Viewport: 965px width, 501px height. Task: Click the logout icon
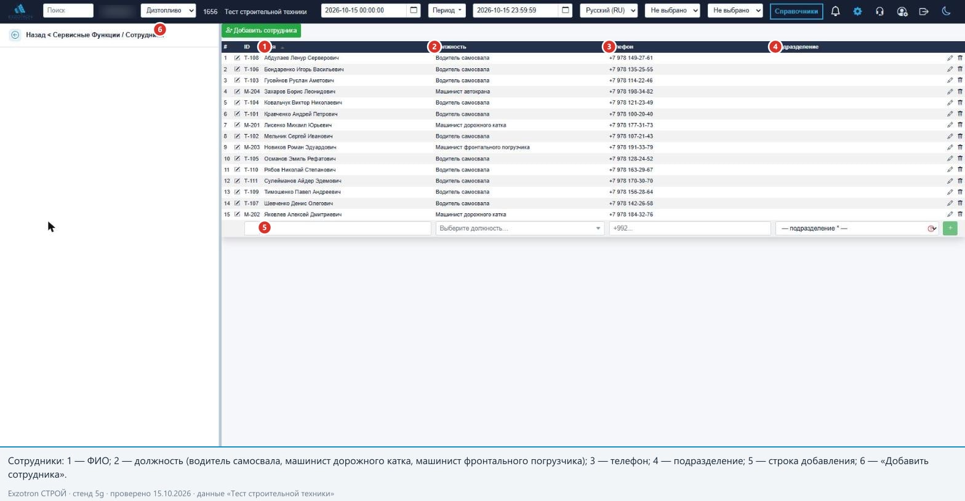click(x=924, y=11)
